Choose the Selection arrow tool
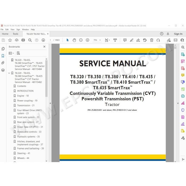This screenshot has height=186, width=186. point(67,40)
